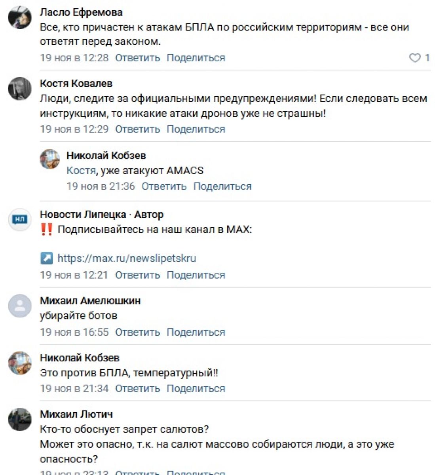
Task: Share Николай Кобзев's "температурный" comment
Action: click(x=196, y=389)
